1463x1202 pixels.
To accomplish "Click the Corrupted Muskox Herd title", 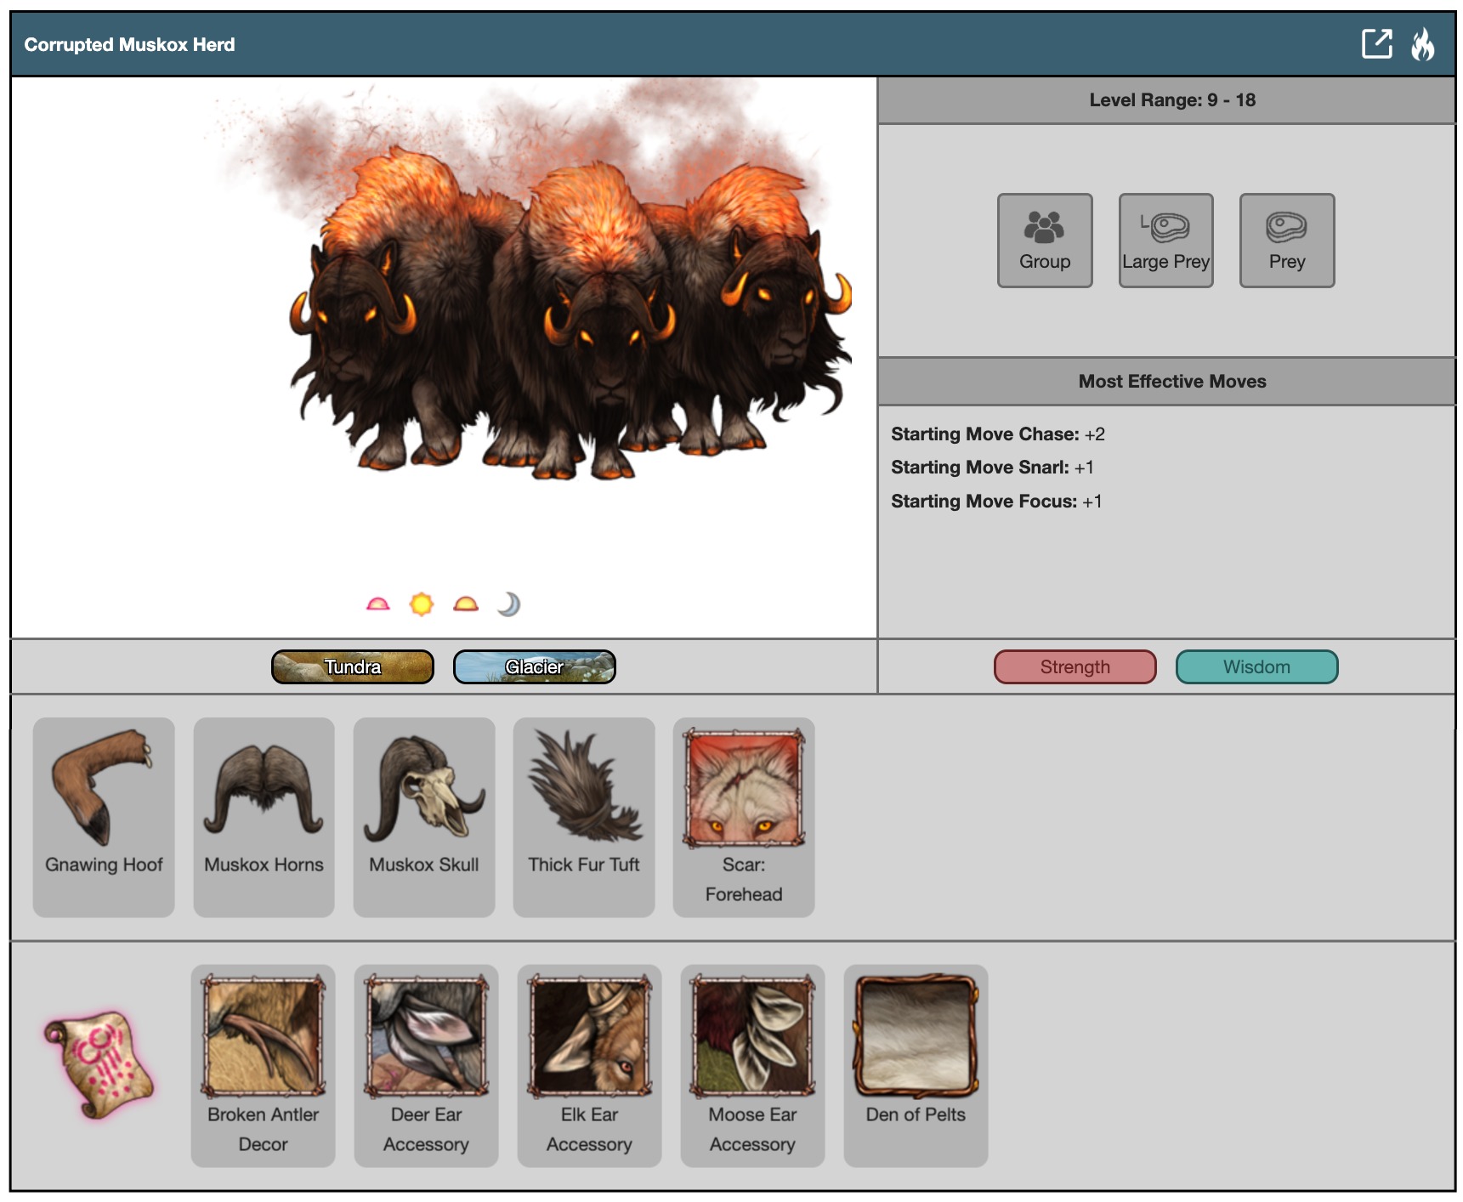I will pyautogui.click(x=129, y=44).
